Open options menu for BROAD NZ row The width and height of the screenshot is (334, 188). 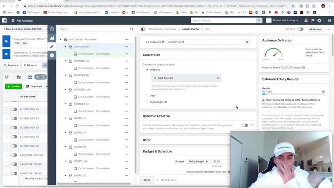click(x=127, y=118)
